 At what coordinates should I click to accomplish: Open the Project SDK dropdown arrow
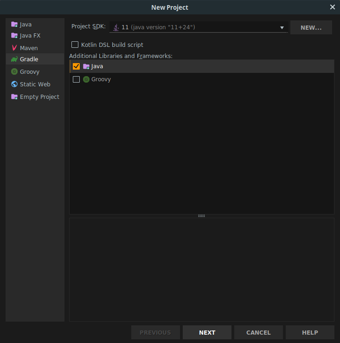[x=282, y=28]
